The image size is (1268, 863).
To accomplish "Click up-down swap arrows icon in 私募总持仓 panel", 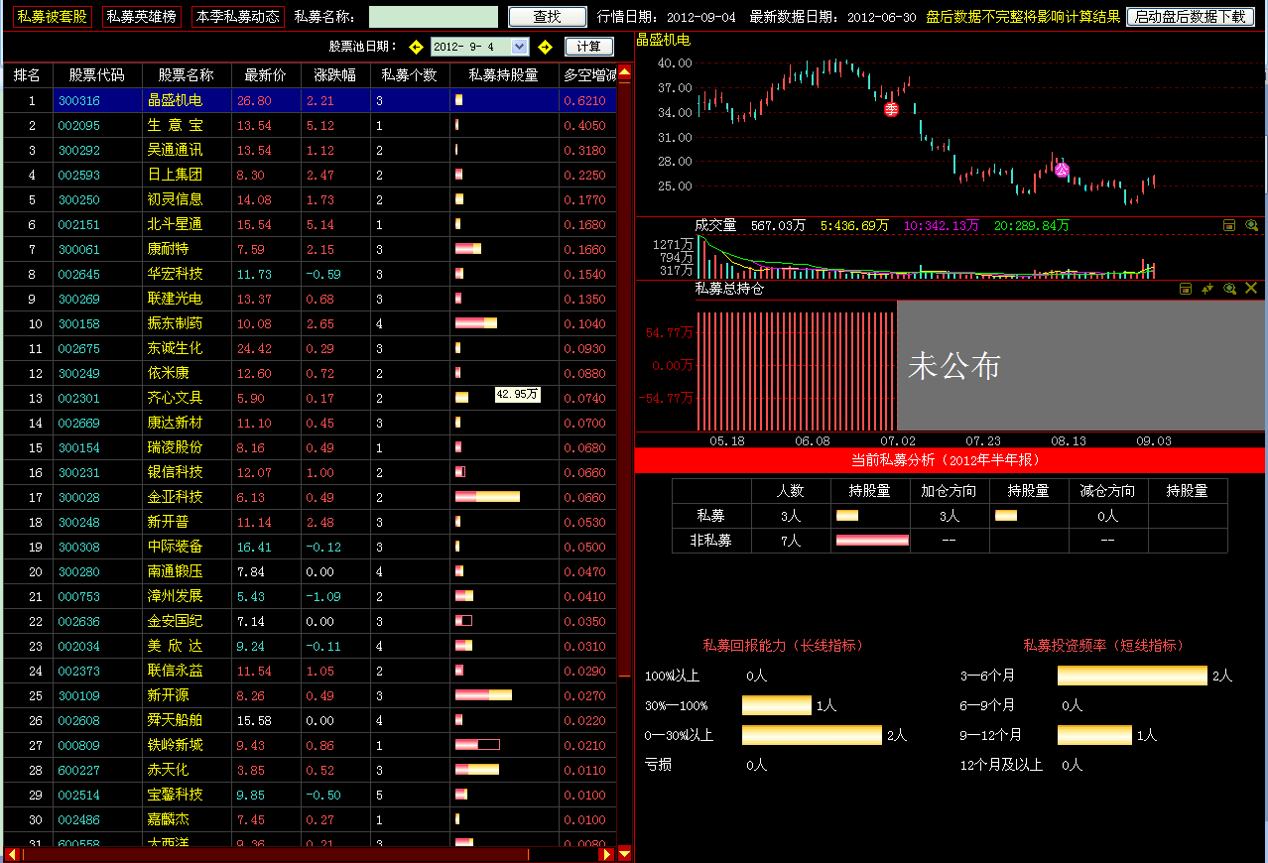I will [x=1207, y=289].
